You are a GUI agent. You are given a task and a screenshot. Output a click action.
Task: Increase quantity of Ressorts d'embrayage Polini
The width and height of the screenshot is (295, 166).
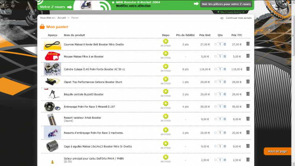pyautogui.click(x=225, y=133)
